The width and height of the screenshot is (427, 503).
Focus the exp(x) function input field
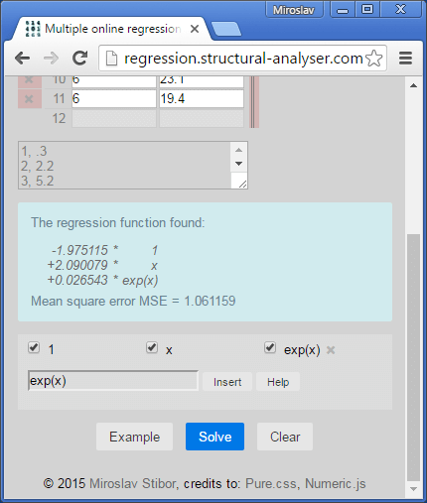(113, 381)
